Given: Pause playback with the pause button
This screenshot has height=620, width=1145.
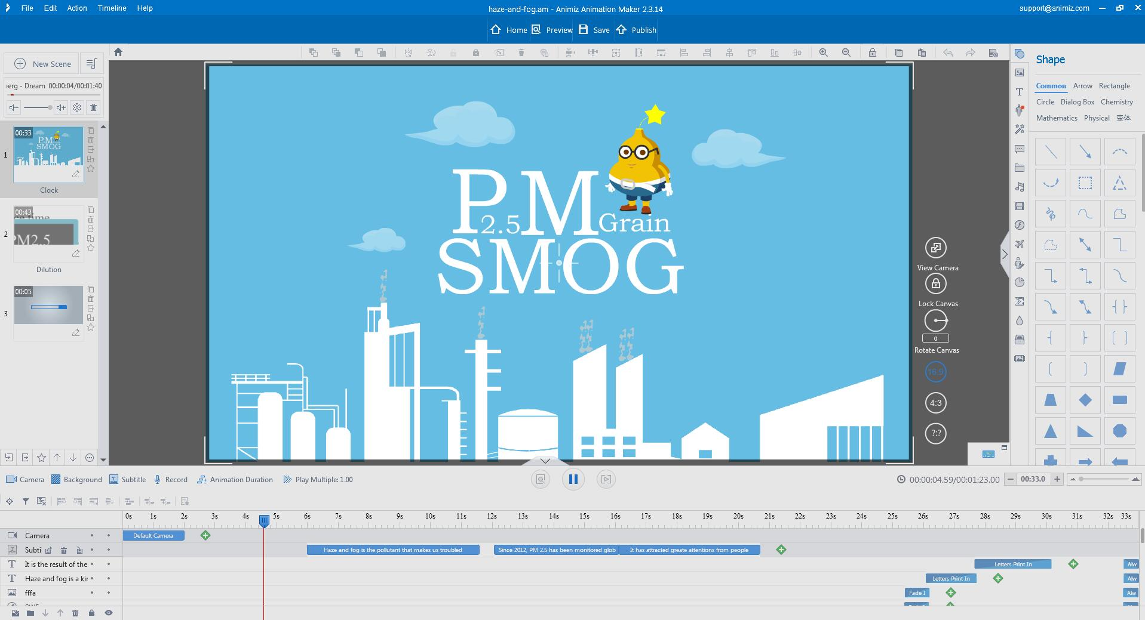Looking at the screenshot, I should coord(573,479).
